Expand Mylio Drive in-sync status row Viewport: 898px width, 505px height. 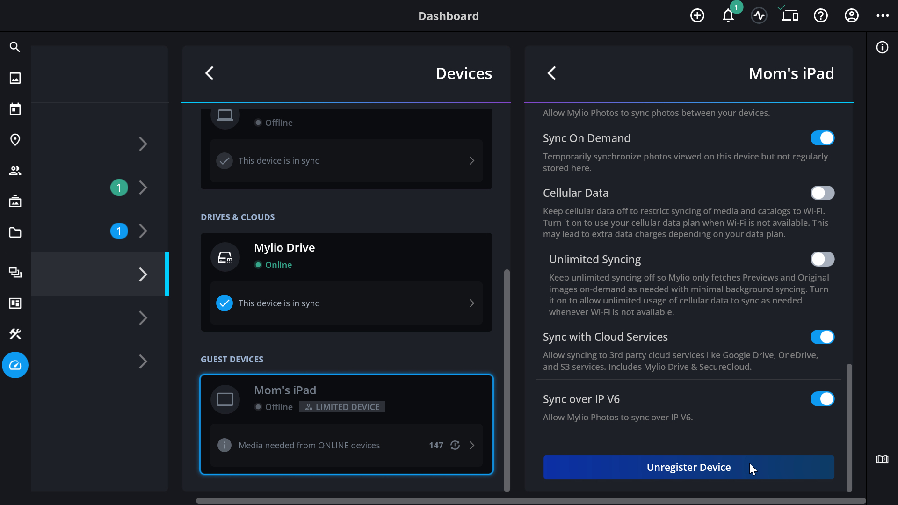pyautogui.click(x=346, y=303)
